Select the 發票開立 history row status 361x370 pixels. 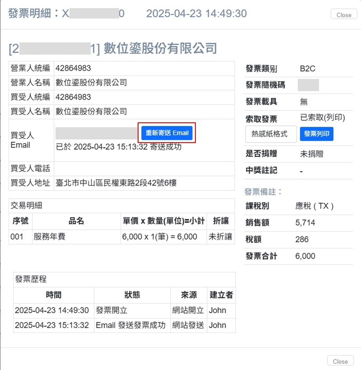111,310
